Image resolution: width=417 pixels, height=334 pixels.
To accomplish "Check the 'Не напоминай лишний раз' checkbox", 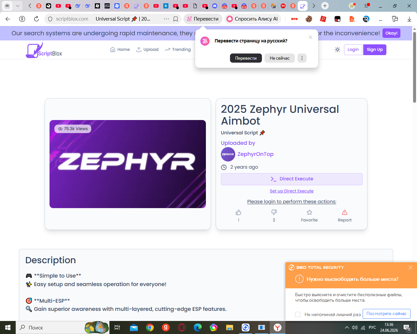I will 298,314.
